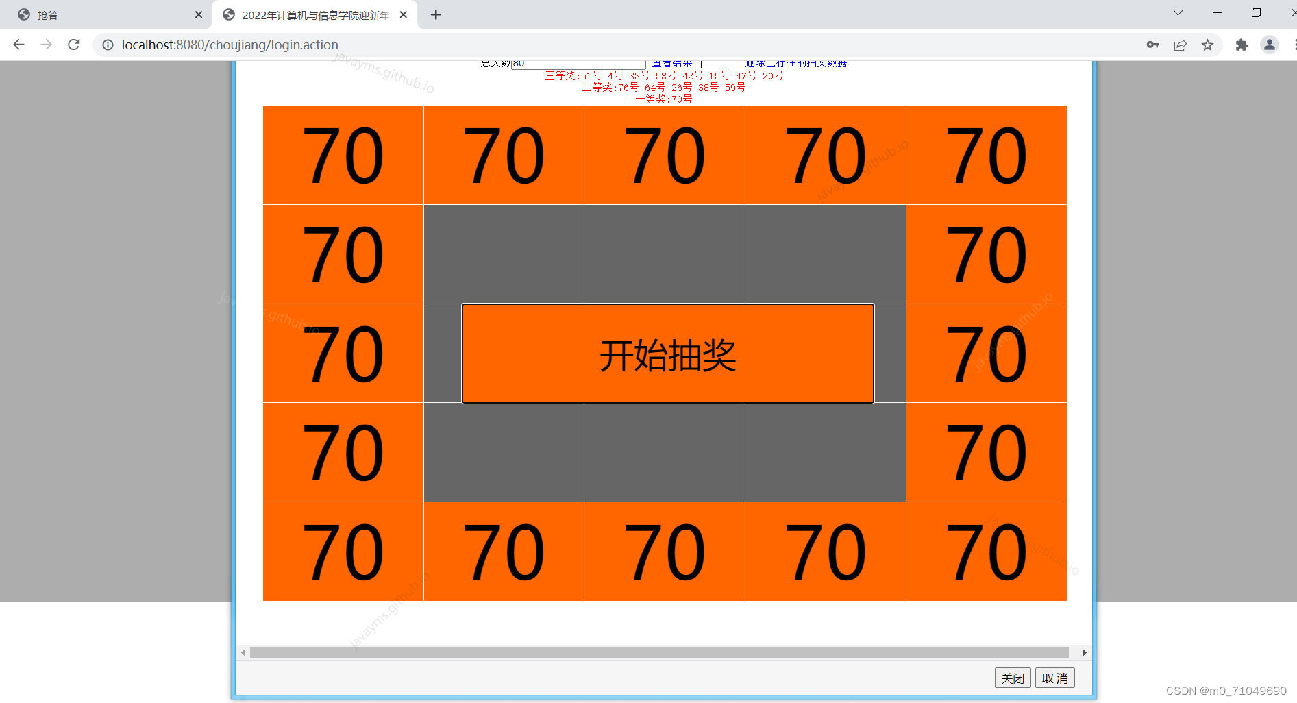Focus the 总人数 input field showing 80

[578, 64]
